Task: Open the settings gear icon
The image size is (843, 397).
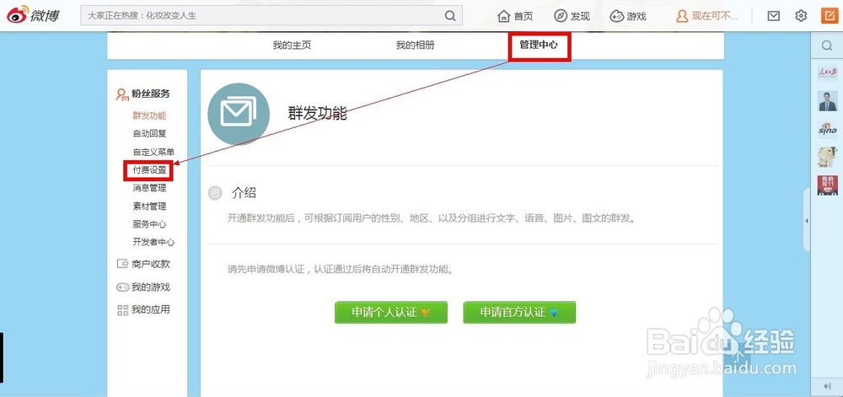Action: [x=801, y=15]
